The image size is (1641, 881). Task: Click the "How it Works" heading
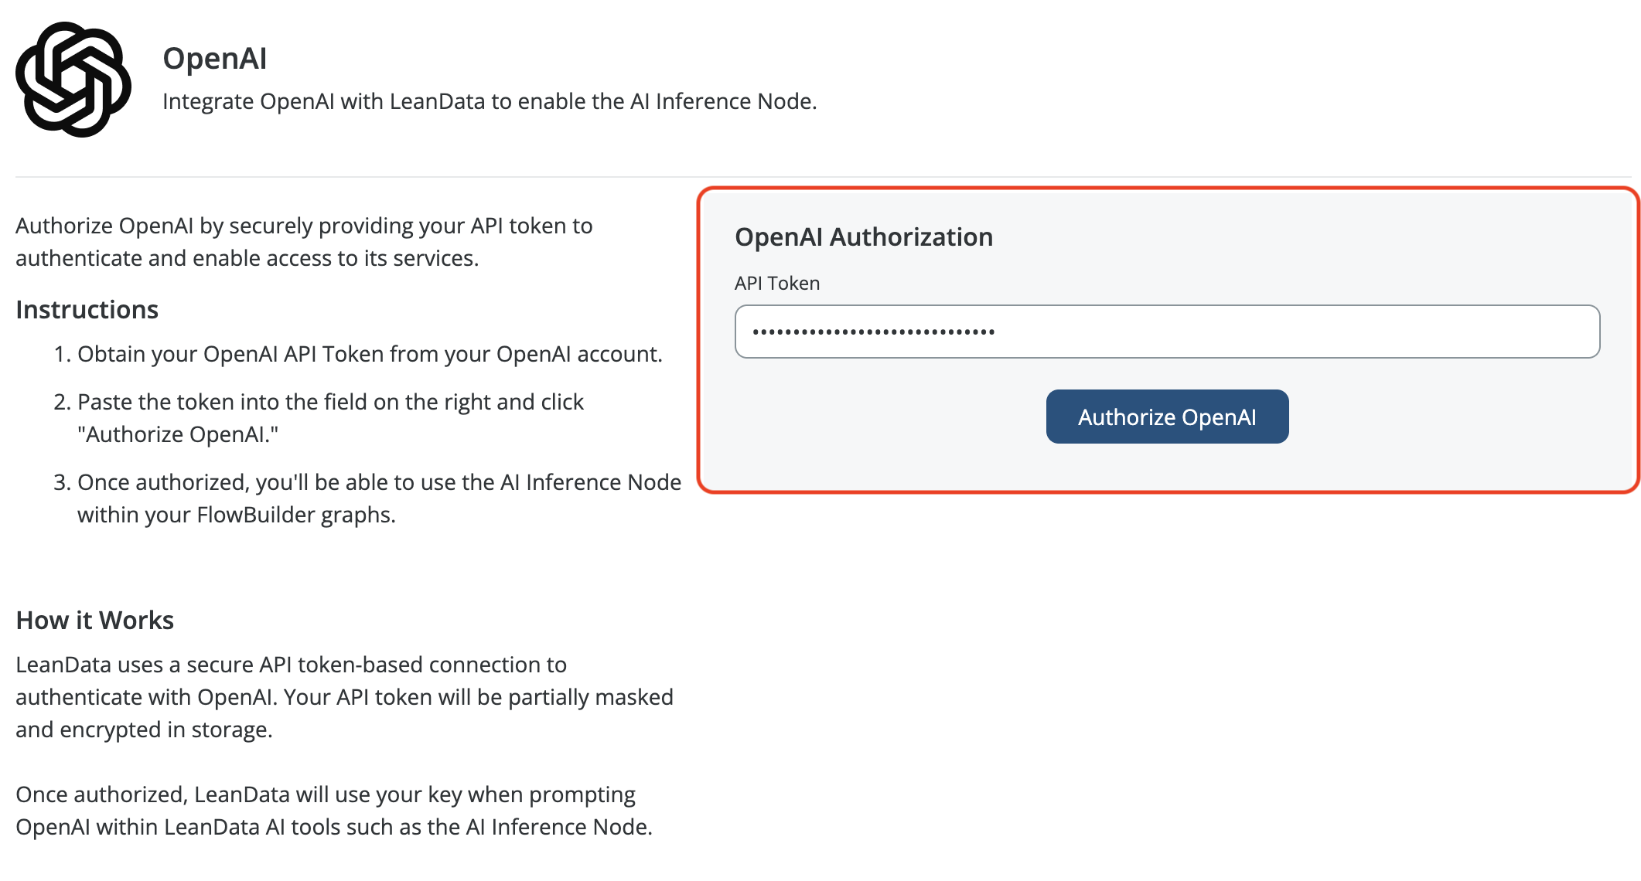pyautogui.click(x=94, y=620)
